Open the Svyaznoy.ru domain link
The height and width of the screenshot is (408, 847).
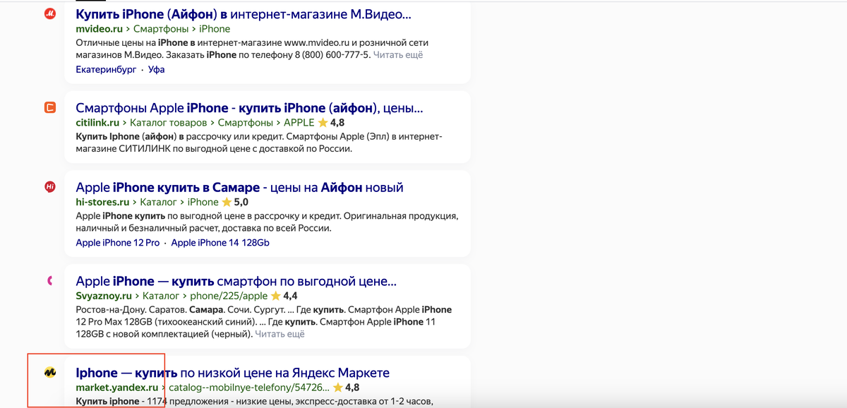pyautogui.click(x=104, y=296)
